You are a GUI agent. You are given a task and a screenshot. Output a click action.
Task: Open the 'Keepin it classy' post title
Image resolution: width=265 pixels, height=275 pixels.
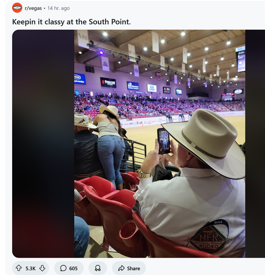[x=71, y=22]
